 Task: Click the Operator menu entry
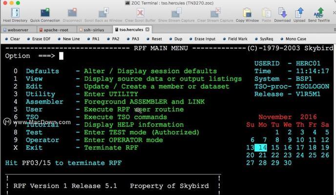point(42,140)
